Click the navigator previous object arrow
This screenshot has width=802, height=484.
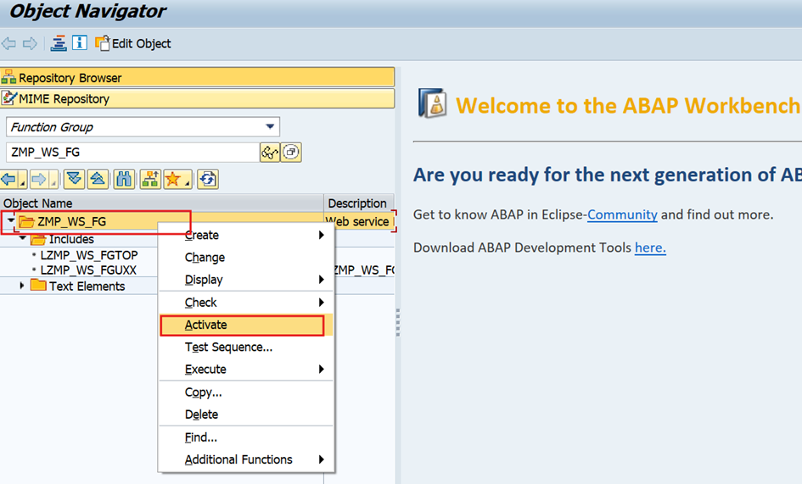9,180
